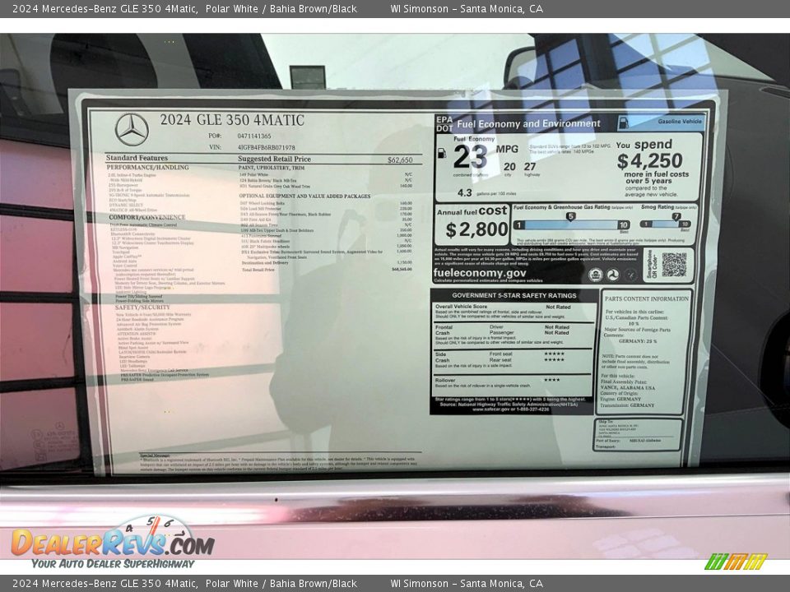Click the fuel pump icon beside 23 MPG
Image resolution: width=790 pixels, height=592 pixels.
pos(442,153)
